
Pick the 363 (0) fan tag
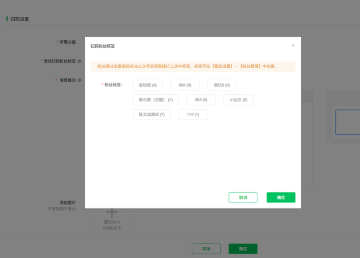coord(201,100)
